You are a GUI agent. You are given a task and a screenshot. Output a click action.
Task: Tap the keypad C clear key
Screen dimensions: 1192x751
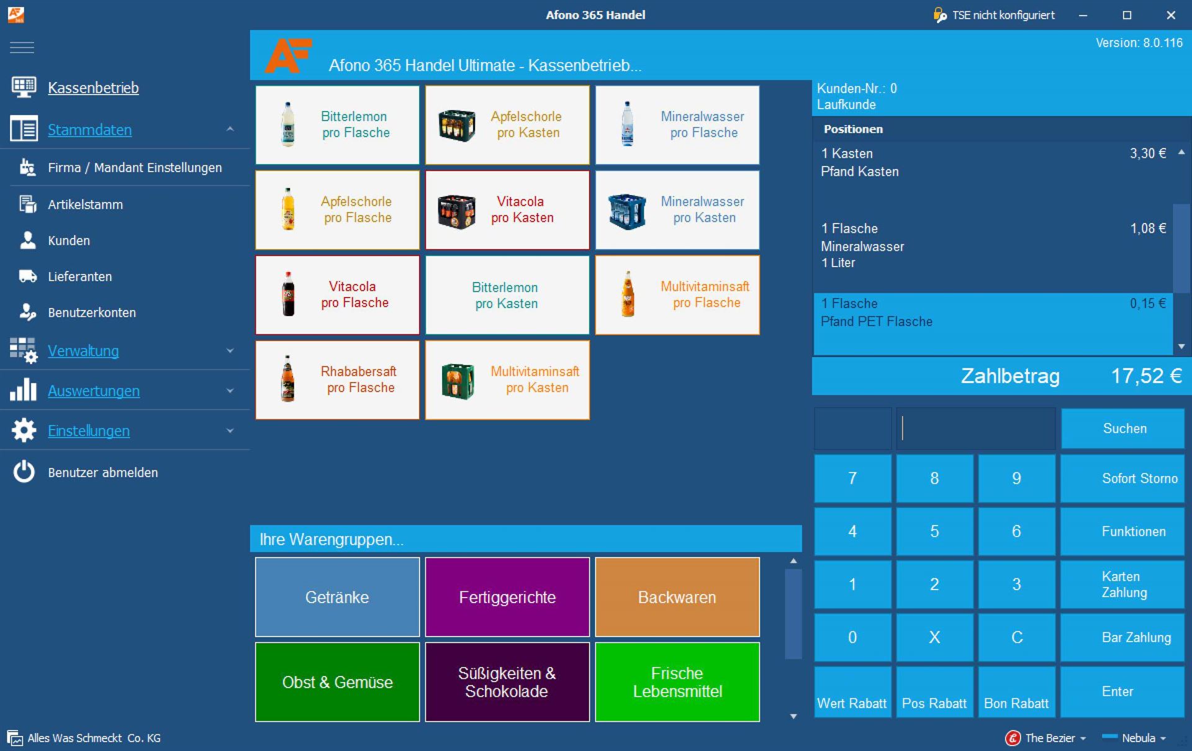(x=1016, y=637)
